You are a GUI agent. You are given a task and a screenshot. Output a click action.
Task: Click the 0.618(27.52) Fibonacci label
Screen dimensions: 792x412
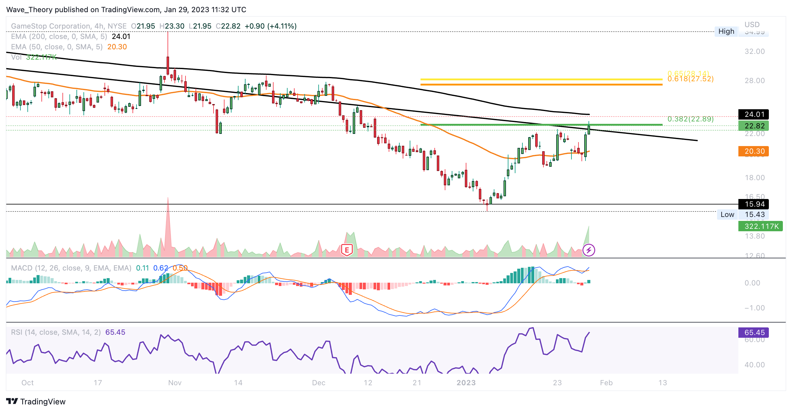pos(690,79)
